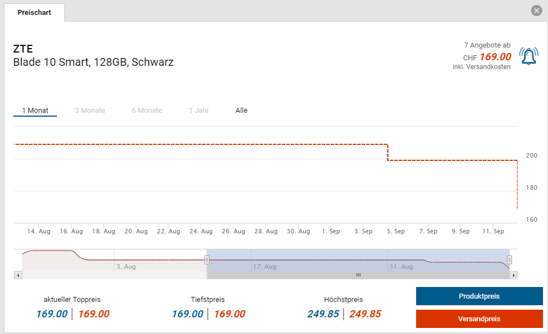Screen dimensions: 548x334
Task: Select the 3 Monate range
Action: [90, 111]
